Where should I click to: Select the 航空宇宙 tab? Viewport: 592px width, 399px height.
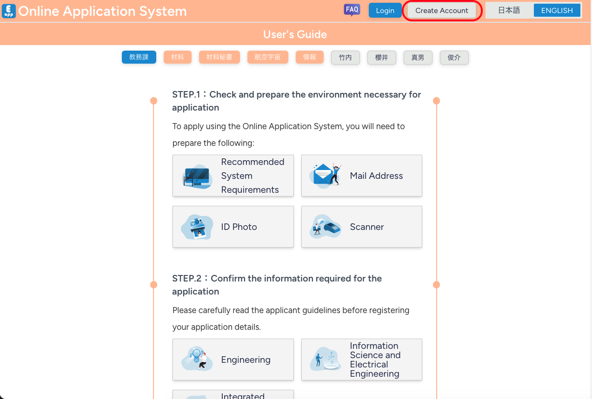click(x=268, y=57)
